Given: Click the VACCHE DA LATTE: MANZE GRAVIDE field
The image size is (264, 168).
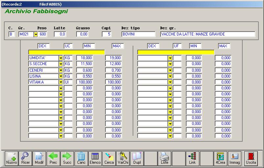Looking at the screenshot, I should 208,34.
